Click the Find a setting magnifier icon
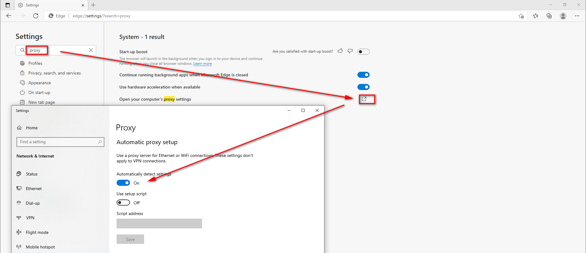The width and height of the screenshot is (586, 253). 100,142
